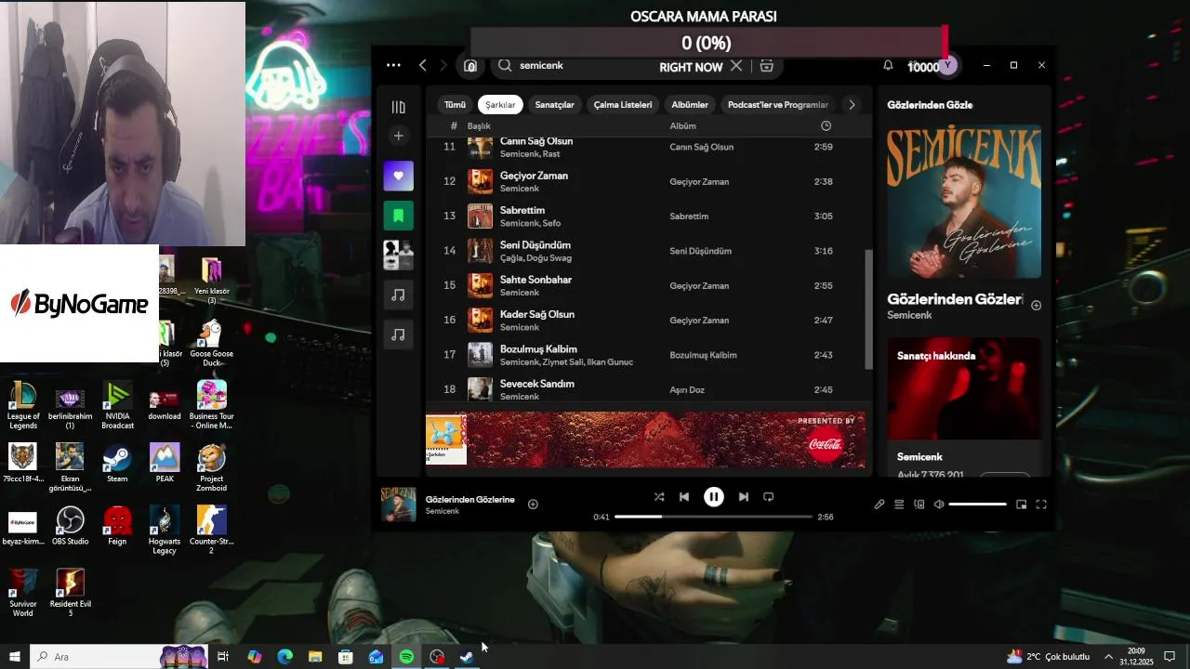
Task: Select the Şarkılar filter chip
Action: click(500, 105)
